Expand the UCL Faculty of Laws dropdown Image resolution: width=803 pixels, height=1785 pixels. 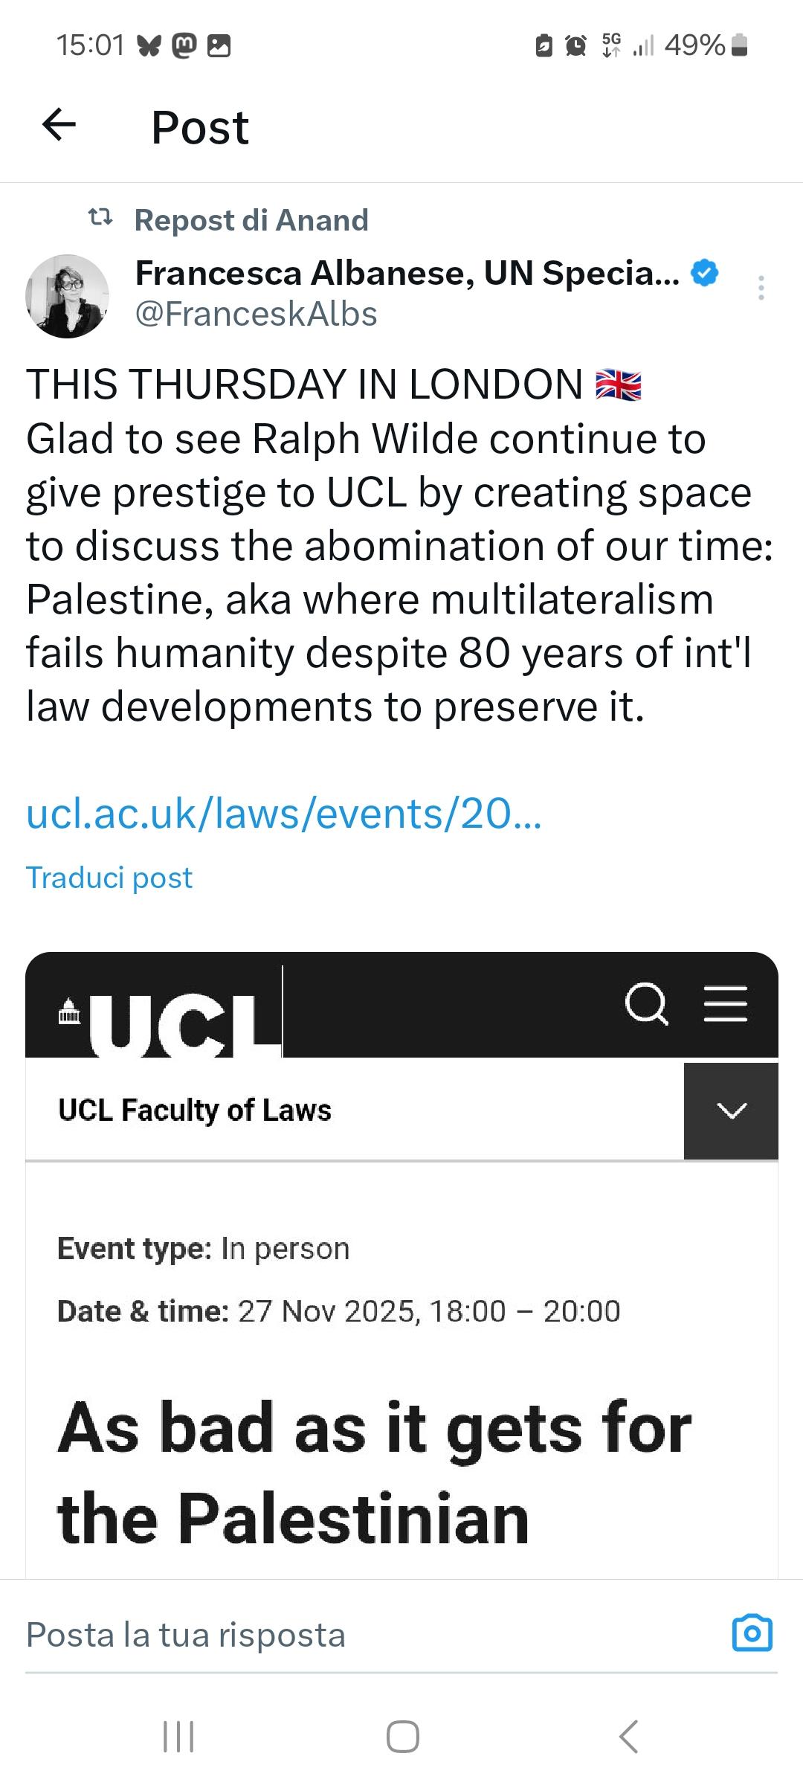point(731,1110)
